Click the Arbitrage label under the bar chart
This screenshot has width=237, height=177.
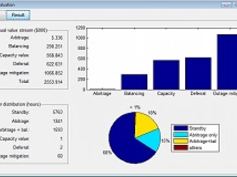point(102,94)
